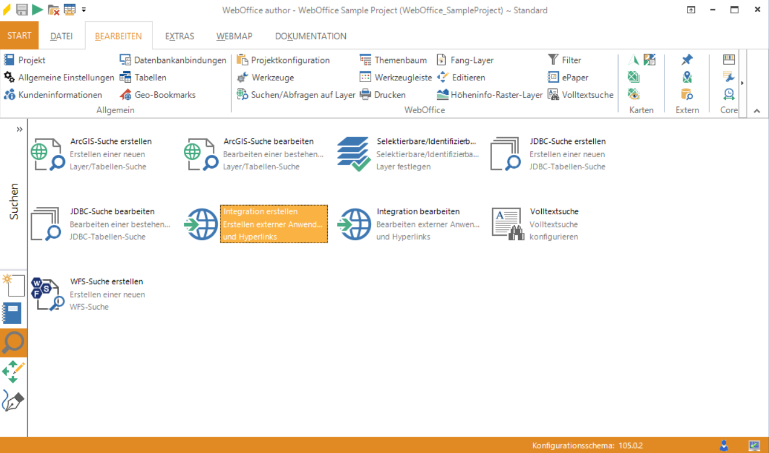Open the EXTRAS ribbon tab
This screenshot has width=769, height=453.
[x=179, y=36]
